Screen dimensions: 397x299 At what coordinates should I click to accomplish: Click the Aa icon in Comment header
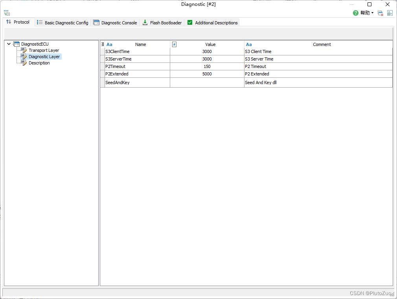pyautogui.click(x=249, y=44)
